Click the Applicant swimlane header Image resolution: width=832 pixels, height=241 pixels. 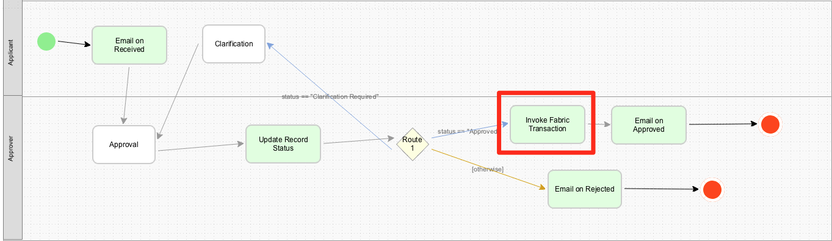pos(12,48)
